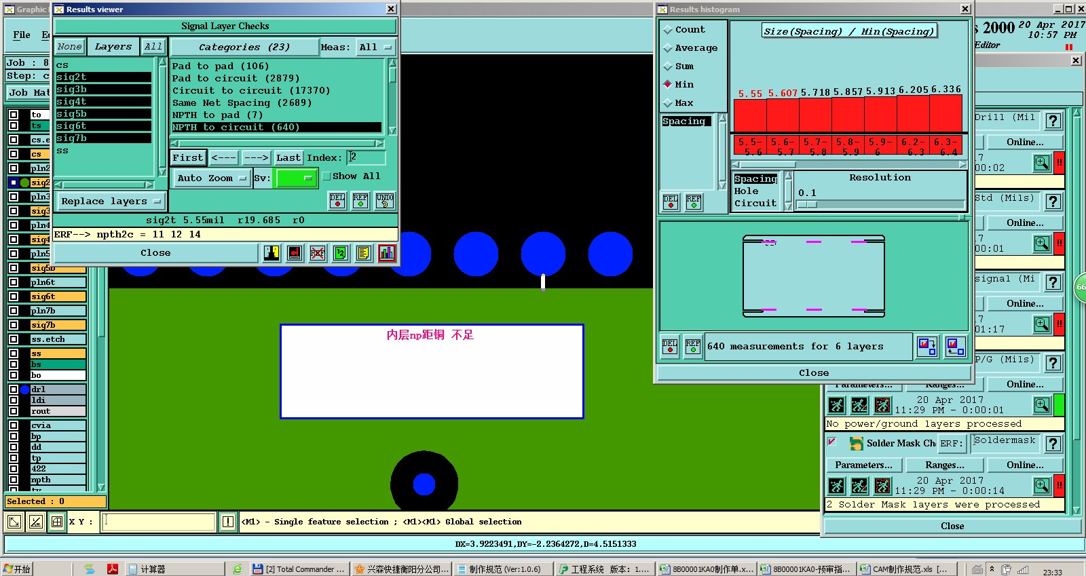Select Sum radio button in histogram

coord(668,66)
